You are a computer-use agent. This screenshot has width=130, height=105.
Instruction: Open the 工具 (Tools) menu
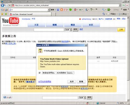click(123, 14)
